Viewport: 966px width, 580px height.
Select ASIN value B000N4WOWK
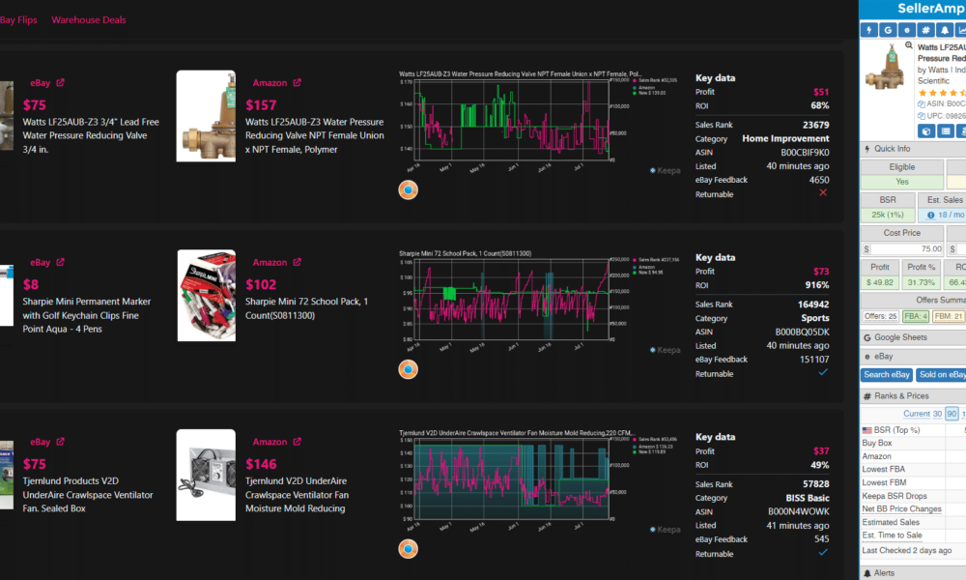[799, 511]
